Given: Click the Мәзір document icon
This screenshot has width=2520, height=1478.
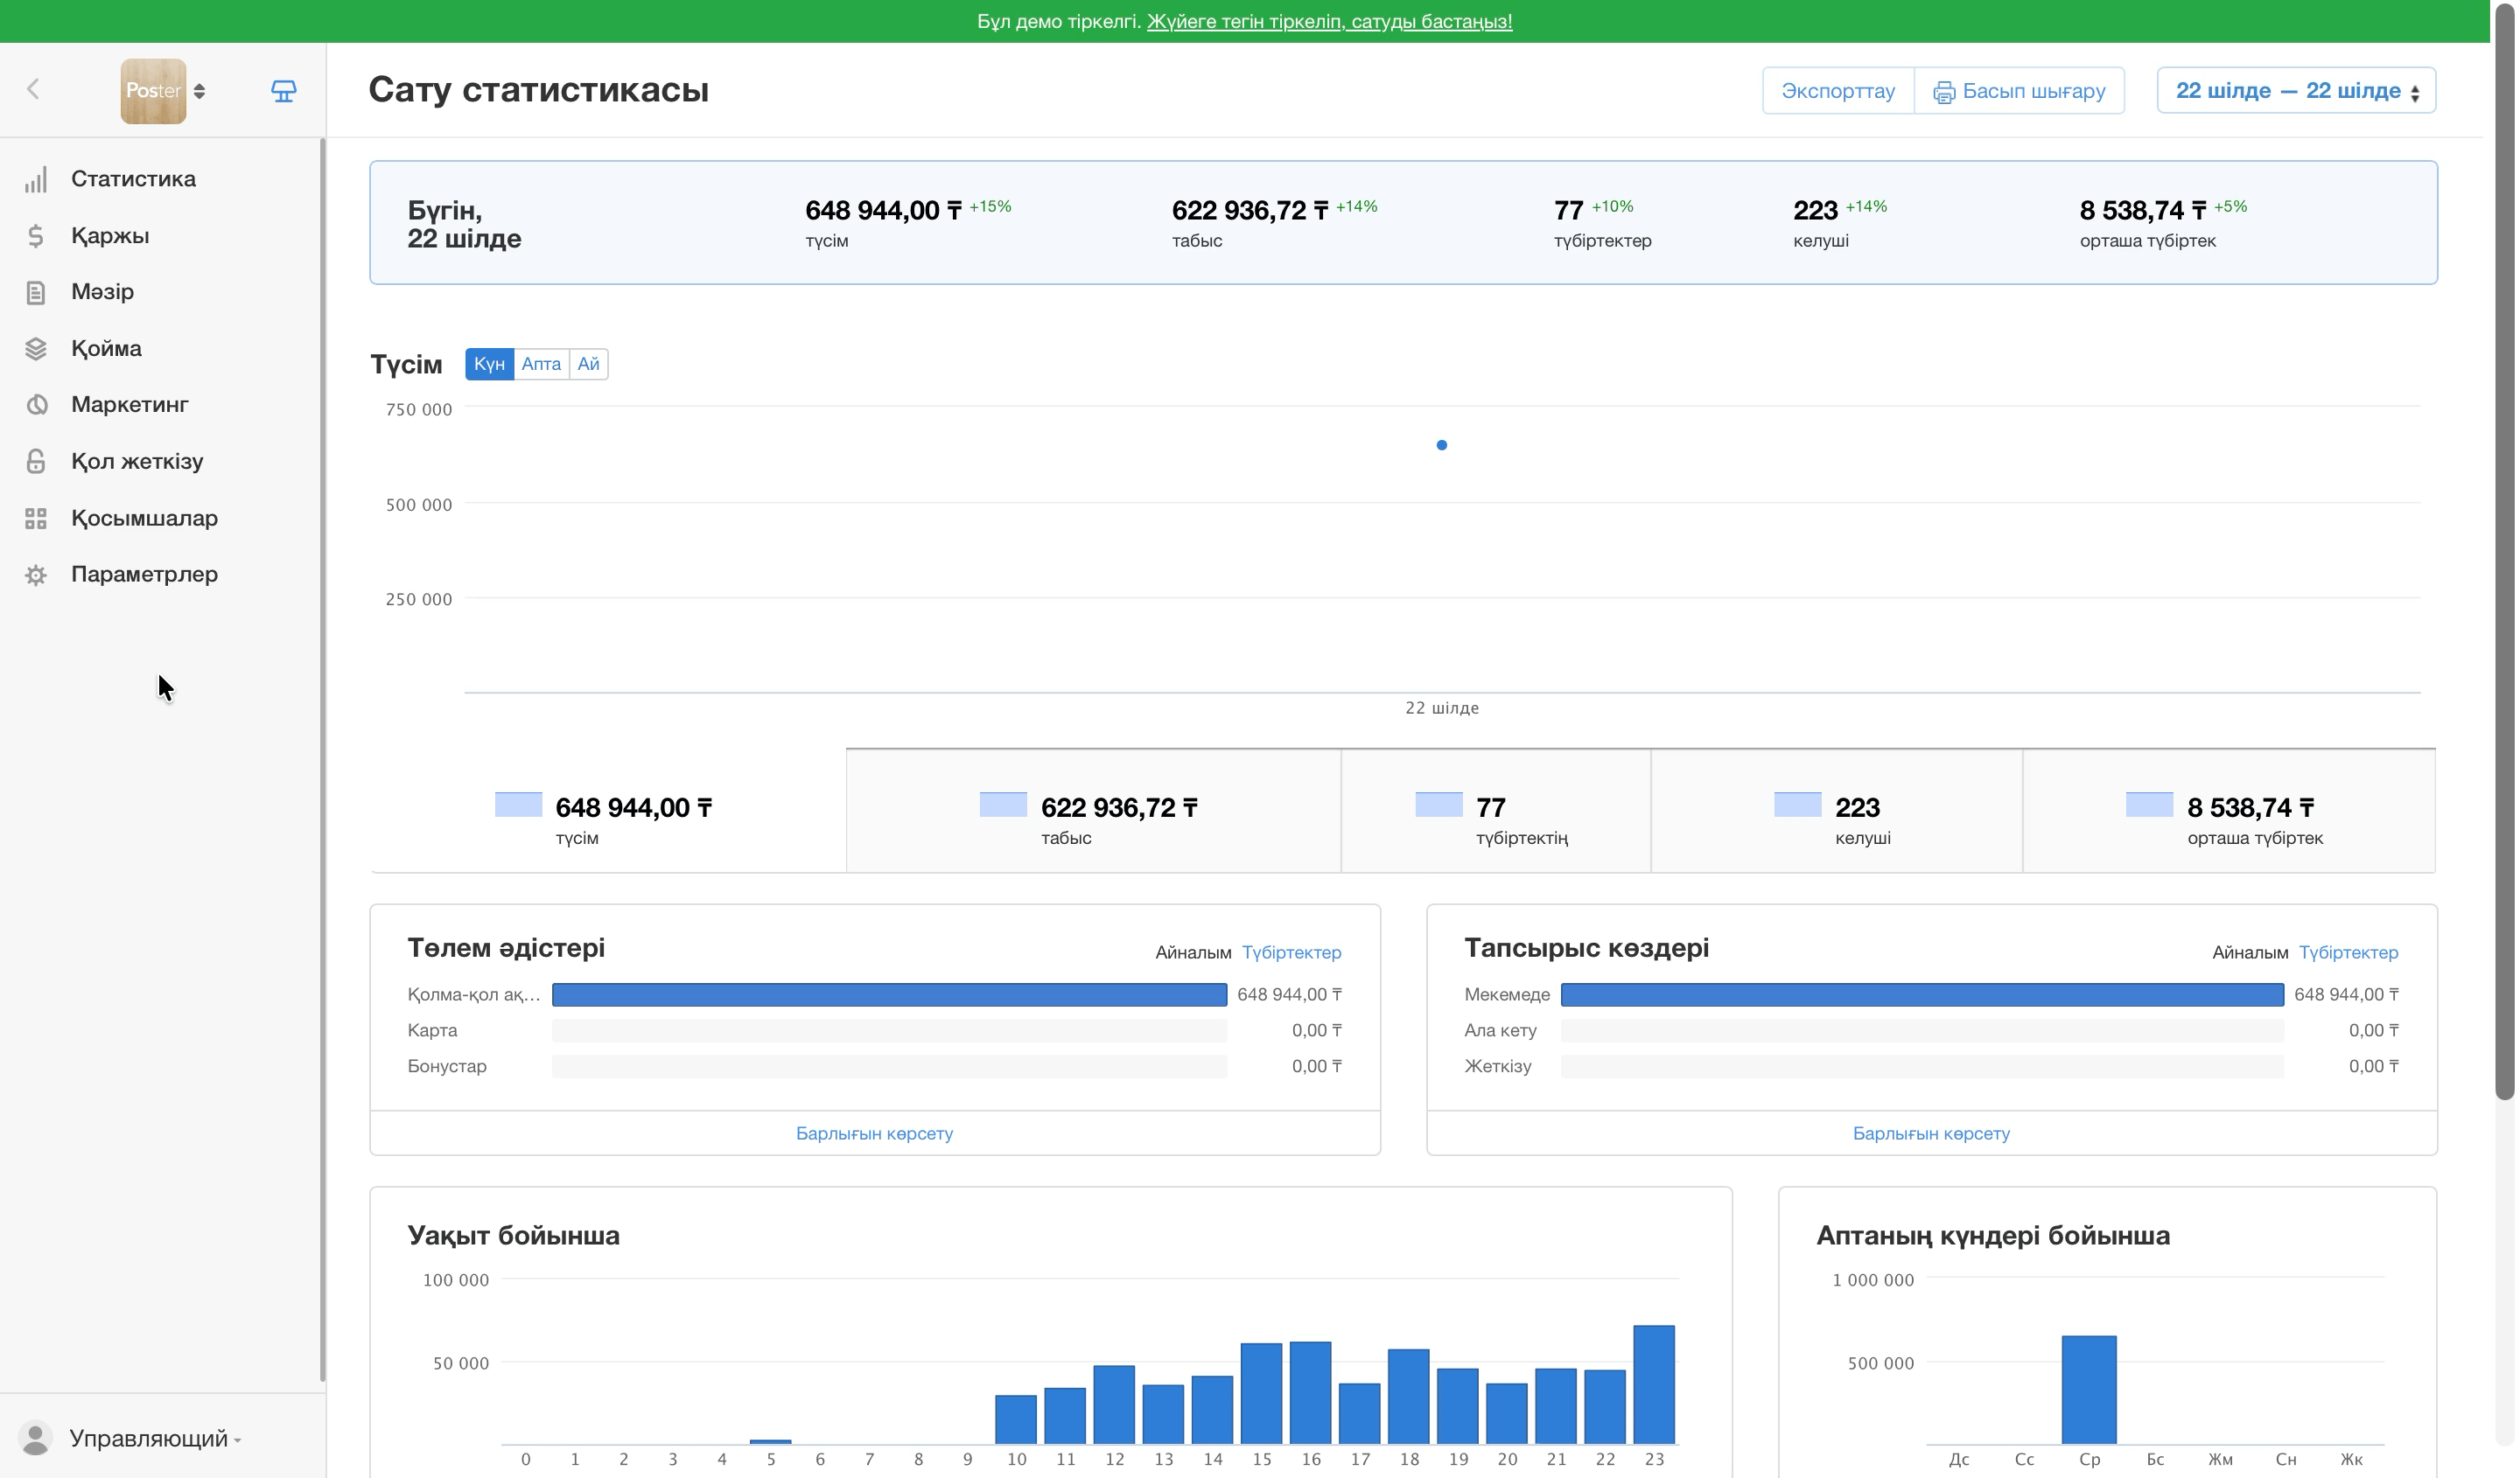Looking at the screenshot, I should [36, 292].
